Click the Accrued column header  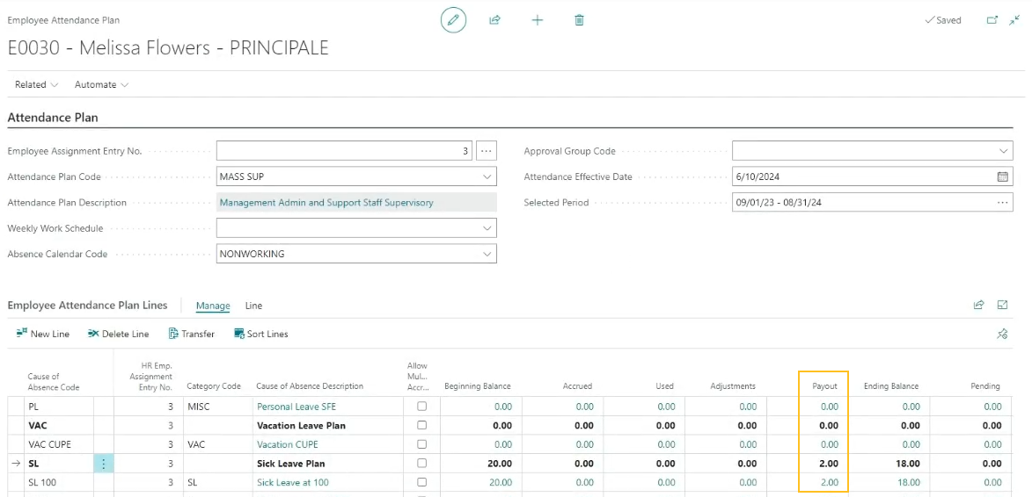(577, 386)
